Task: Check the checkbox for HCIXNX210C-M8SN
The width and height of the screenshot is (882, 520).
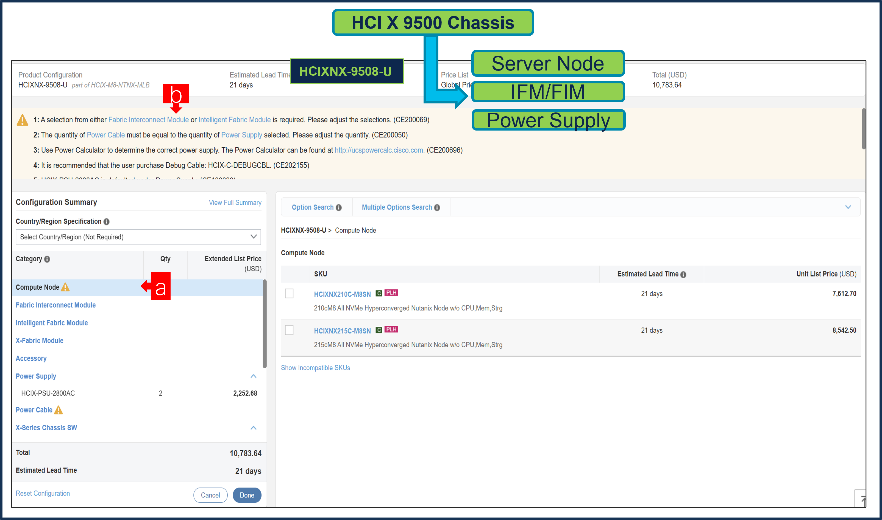Action: (290, 294)
